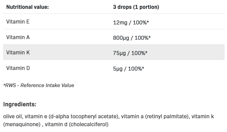Click the Vitamin A row label
Screen dimensions: 227x132
pos(18,37)
